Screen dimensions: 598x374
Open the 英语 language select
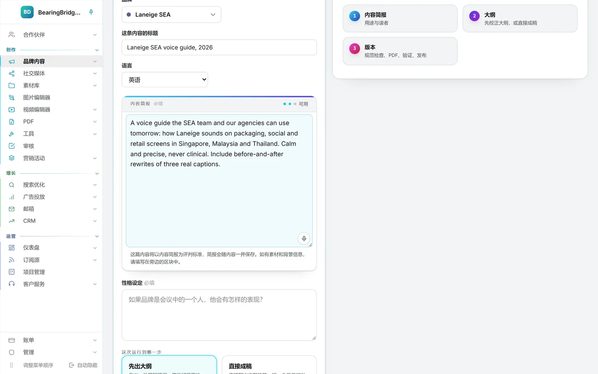pos(165,79)
